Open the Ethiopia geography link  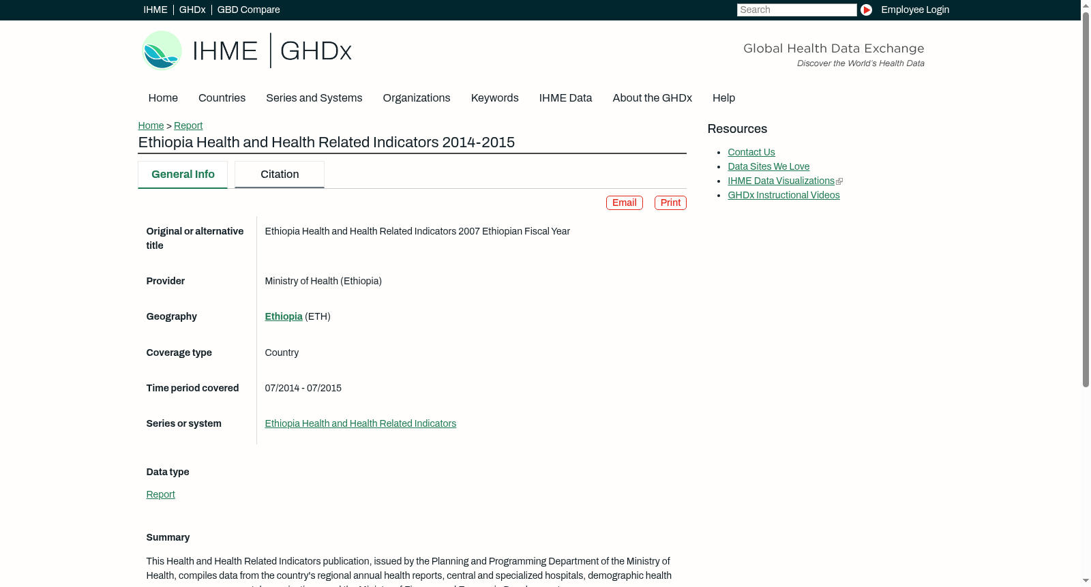284,317
